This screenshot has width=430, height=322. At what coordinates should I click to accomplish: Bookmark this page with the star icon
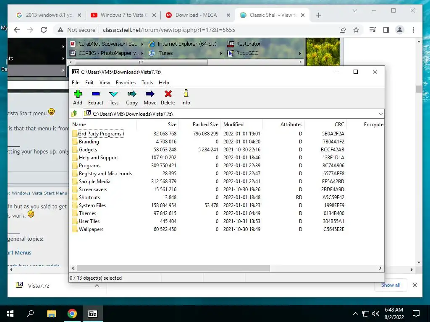point(356,30)
